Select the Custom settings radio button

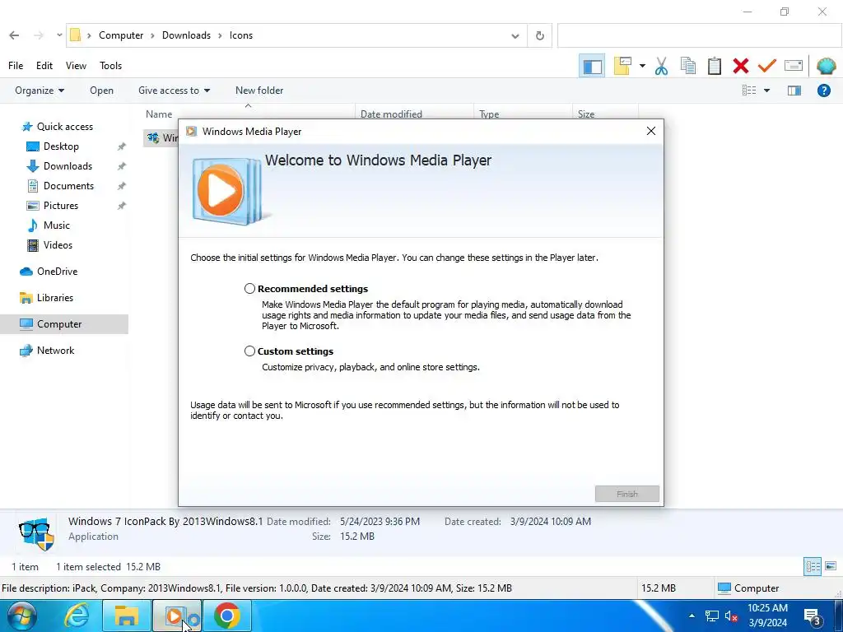(249, 351)
